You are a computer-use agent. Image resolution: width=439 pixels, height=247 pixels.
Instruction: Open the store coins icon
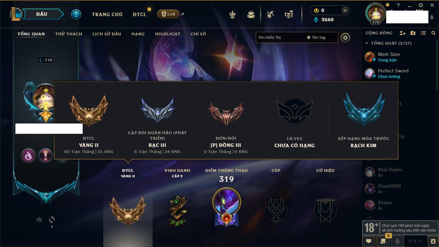pos(289,14)
